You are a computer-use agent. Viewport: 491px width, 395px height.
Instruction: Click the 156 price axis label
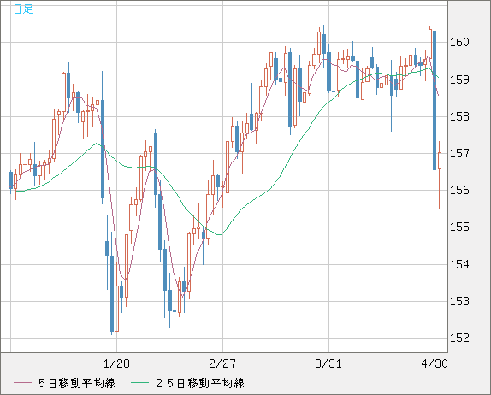tap(459, 190)
